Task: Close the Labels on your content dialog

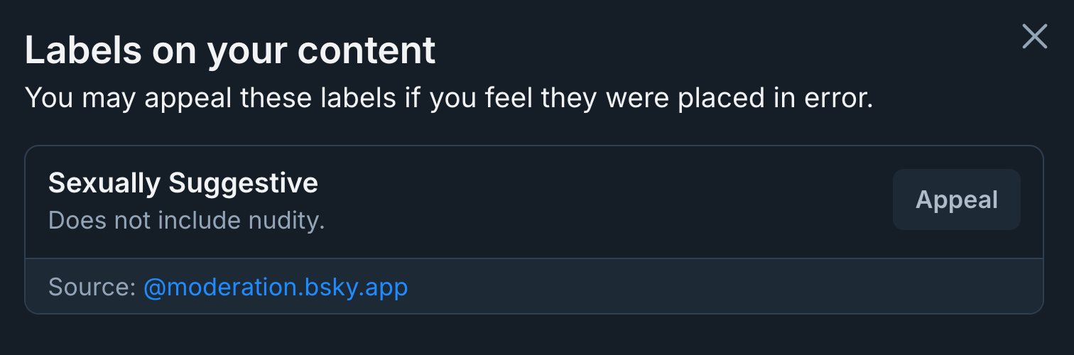Action: point(1034,36)
